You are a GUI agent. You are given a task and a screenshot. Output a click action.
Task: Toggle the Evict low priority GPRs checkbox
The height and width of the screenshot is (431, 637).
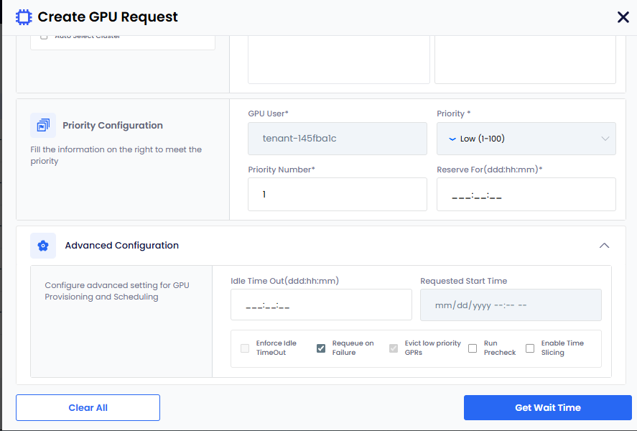393,348
